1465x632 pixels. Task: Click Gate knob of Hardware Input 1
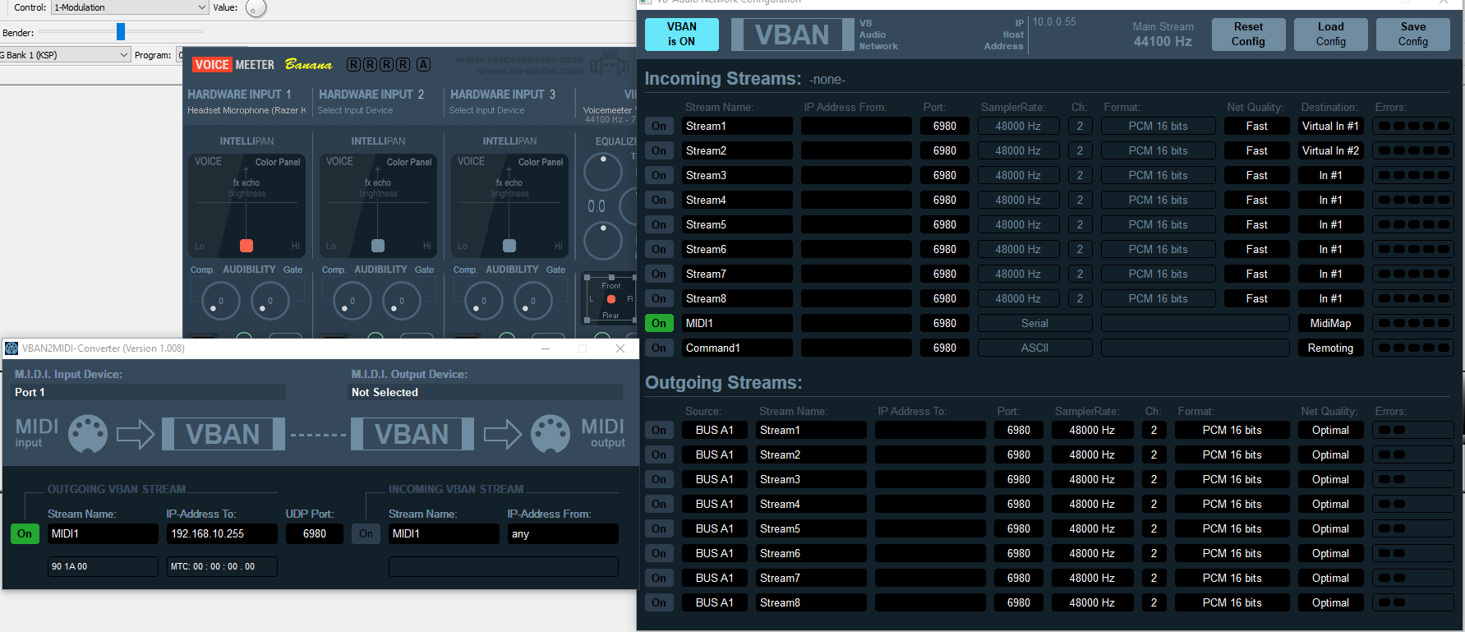coord(270,301)
